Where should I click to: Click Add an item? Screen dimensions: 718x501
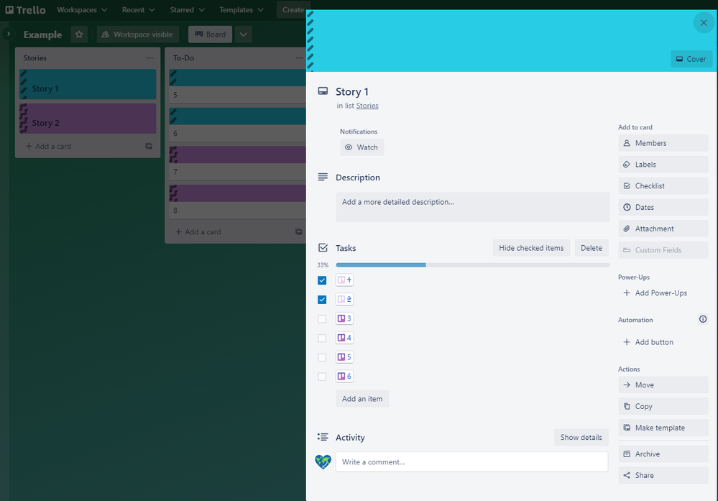pos(362,399)
